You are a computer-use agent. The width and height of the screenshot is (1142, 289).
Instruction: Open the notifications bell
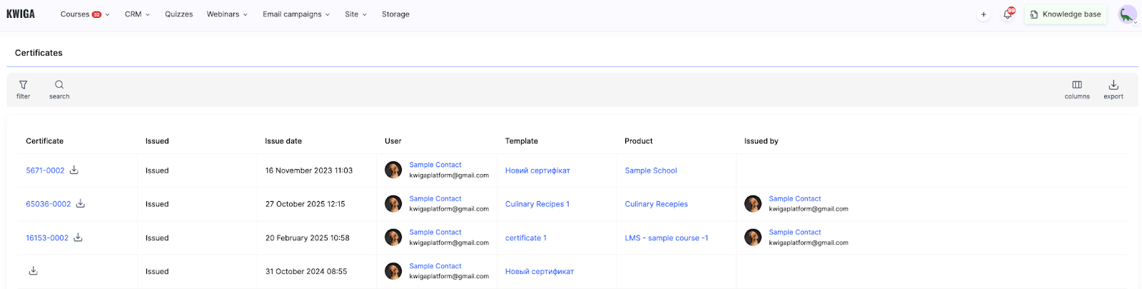click(1008, 14)
